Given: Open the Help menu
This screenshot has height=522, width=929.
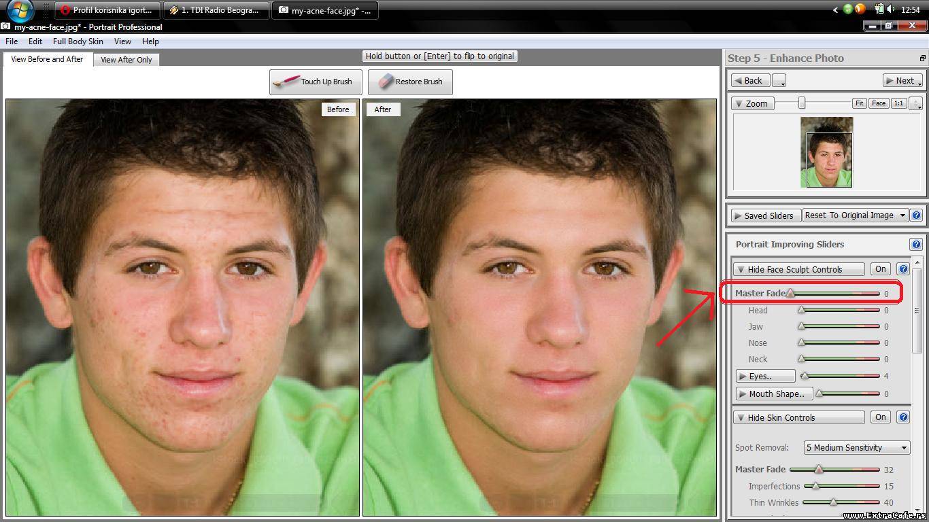Looking at the screenshot, I should 150,41.
